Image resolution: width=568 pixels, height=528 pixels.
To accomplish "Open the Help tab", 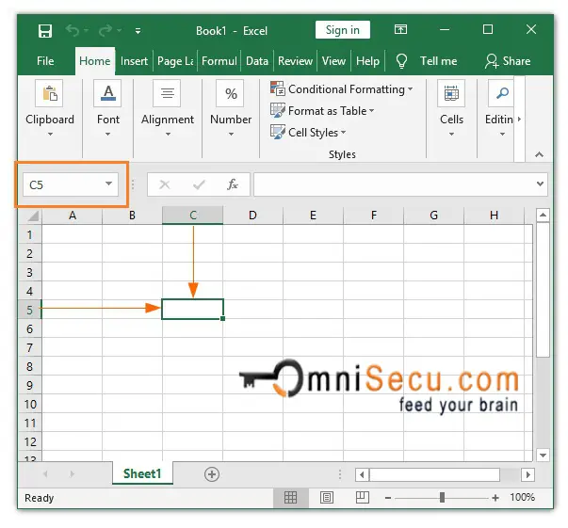I will [x=367, y=61].
